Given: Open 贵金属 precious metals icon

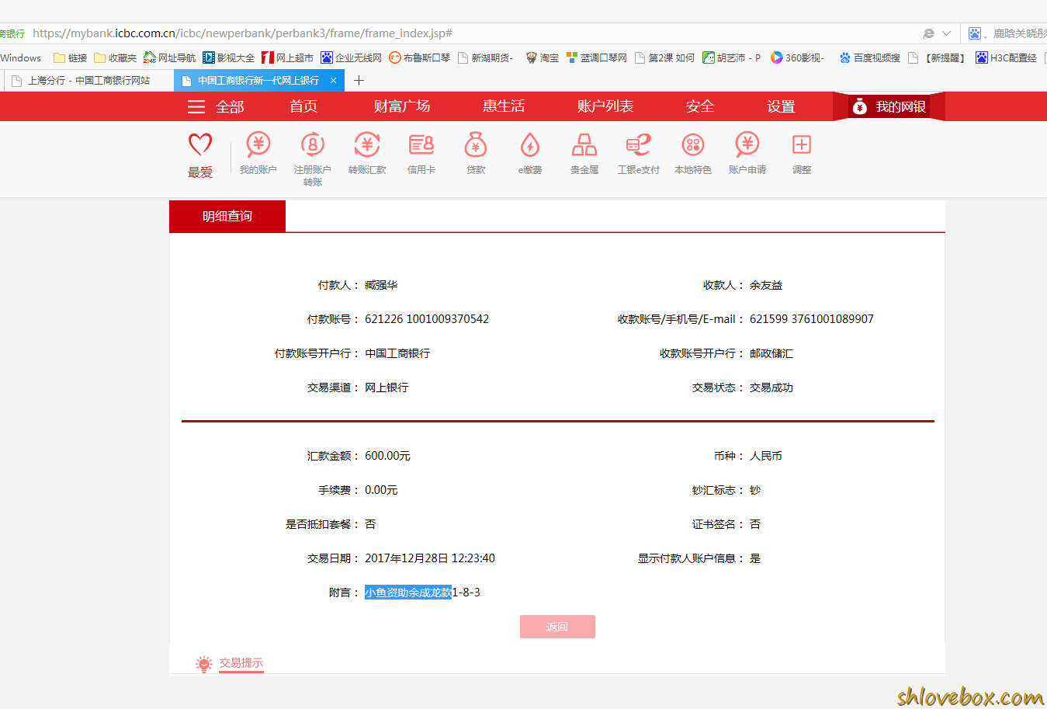Looking at the screenshot, I should coord(584,145).
